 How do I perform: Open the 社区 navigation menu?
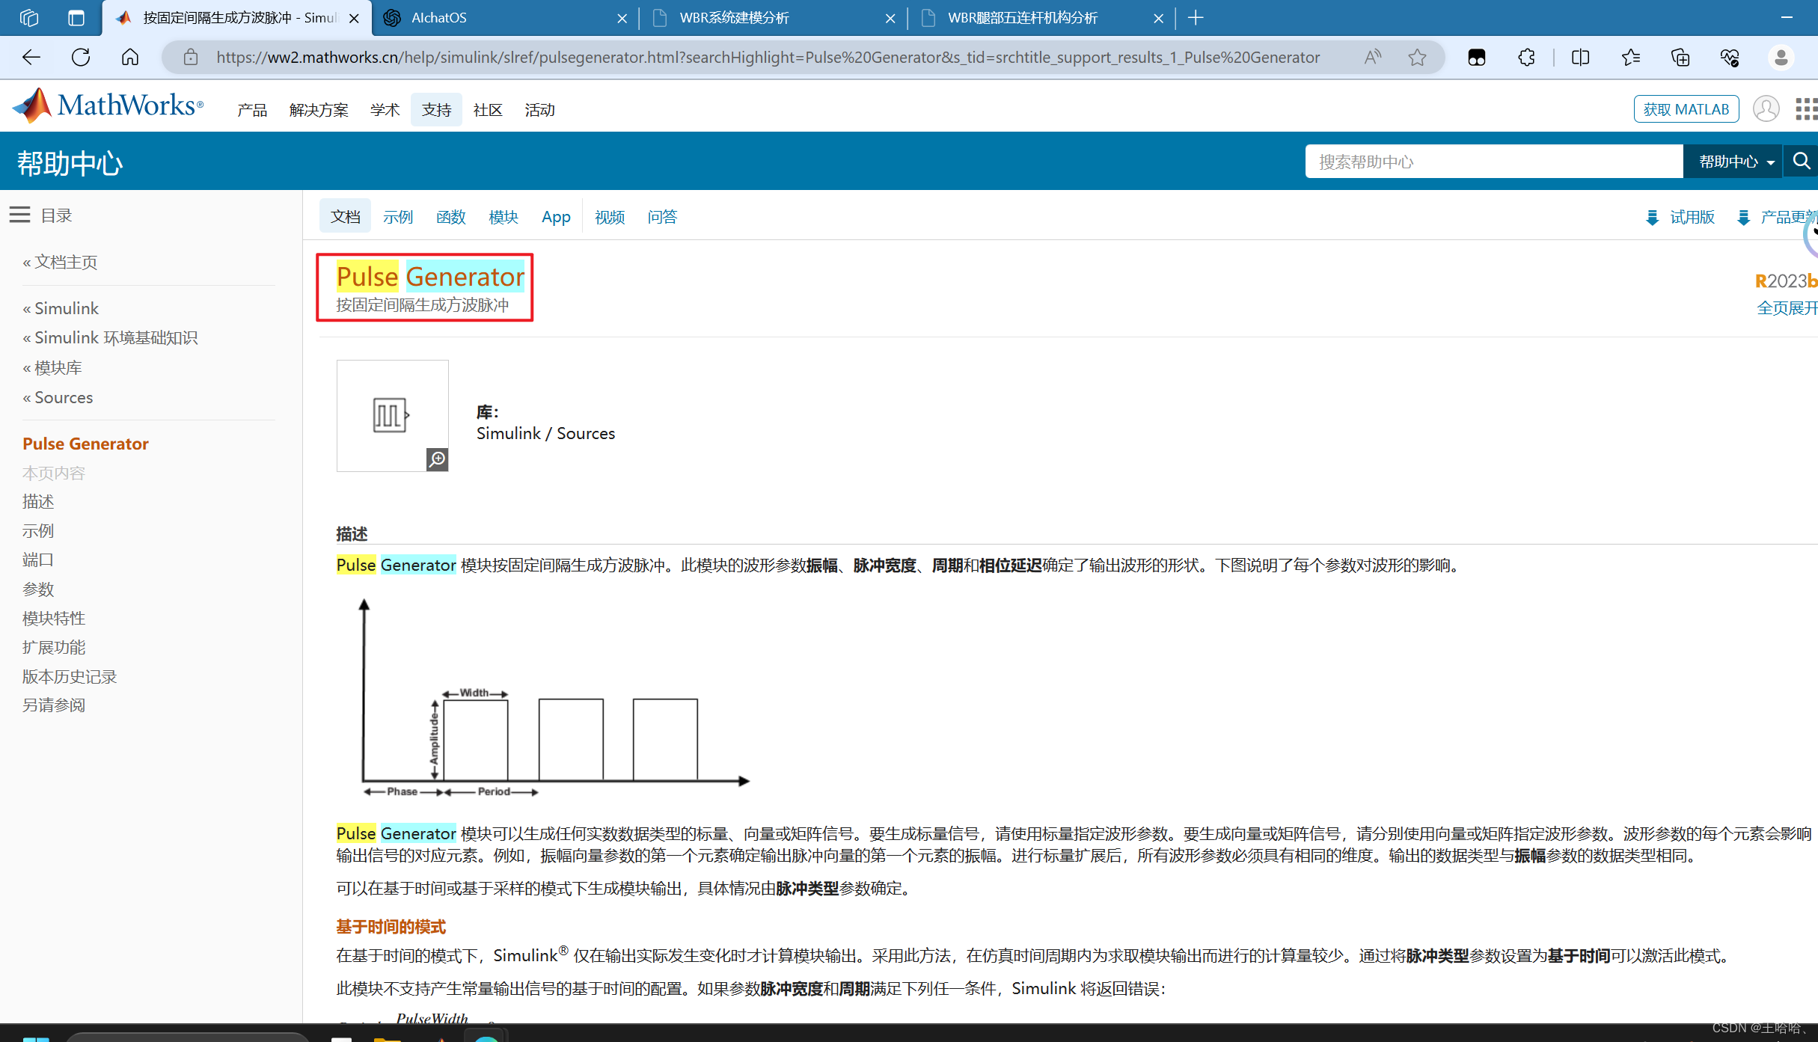click(488, 110)
